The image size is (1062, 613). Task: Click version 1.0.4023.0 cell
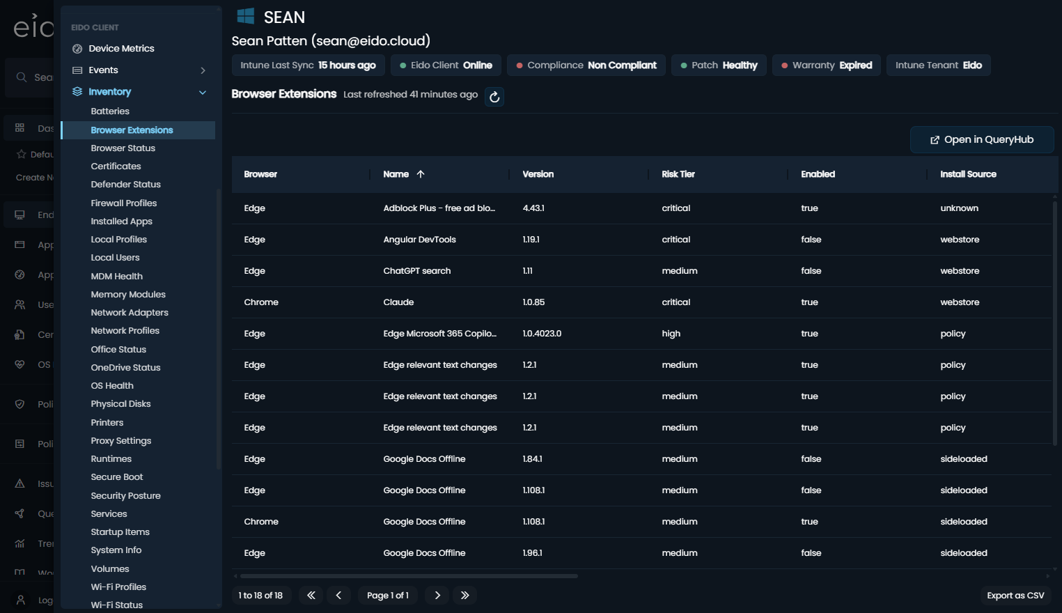[x=542, y=334]
